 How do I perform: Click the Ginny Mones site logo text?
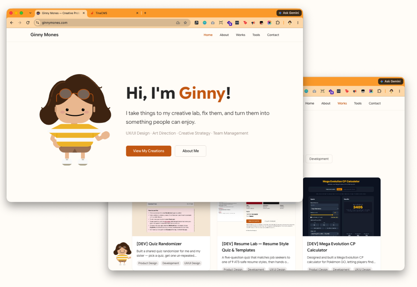(x=44, y=35)
